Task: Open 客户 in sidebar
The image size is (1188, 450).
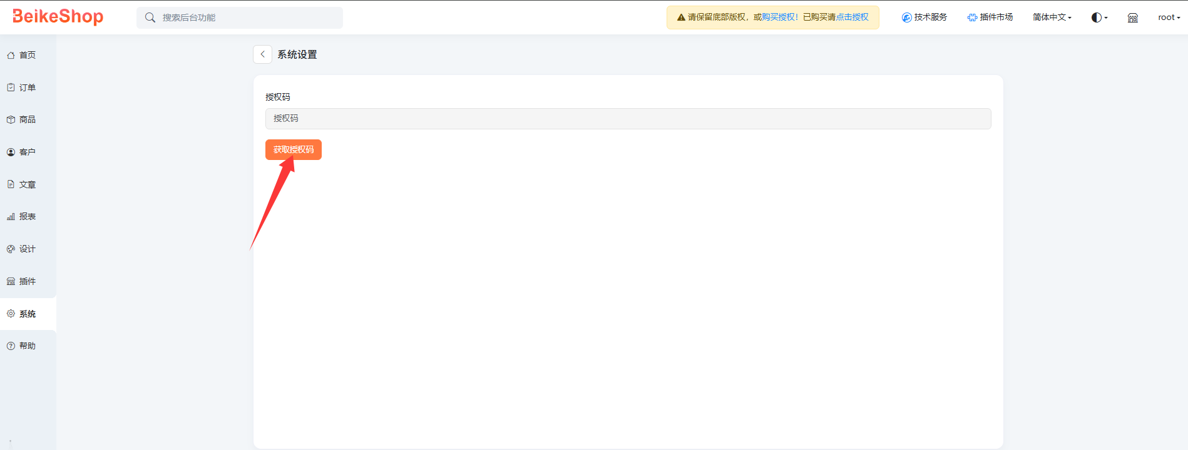Action: 28,152
